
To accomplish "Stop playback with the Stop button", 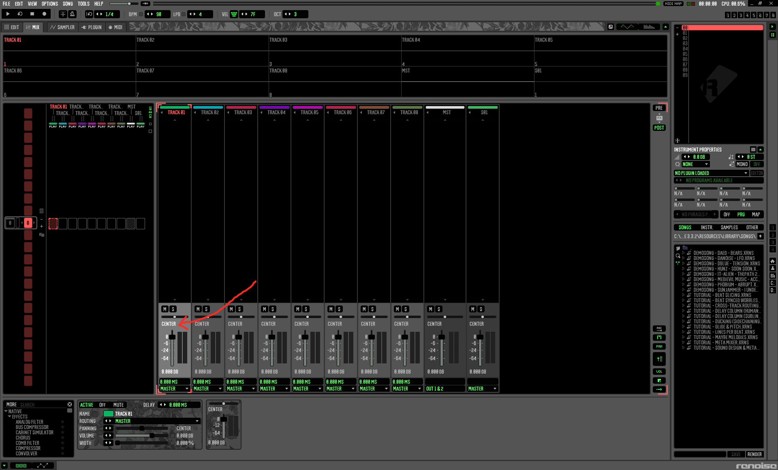I will pos(32,14).
